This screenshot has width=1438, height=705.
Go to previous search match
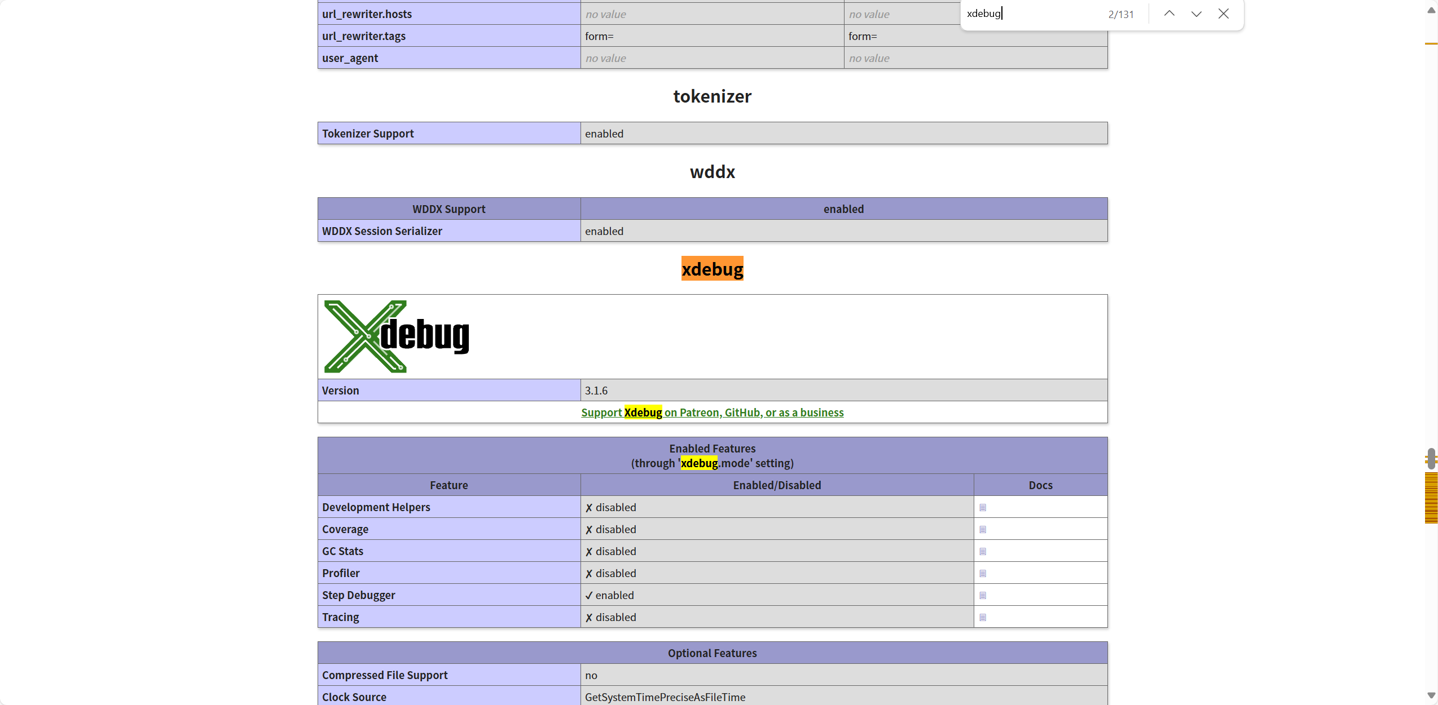pos(1169,13)
